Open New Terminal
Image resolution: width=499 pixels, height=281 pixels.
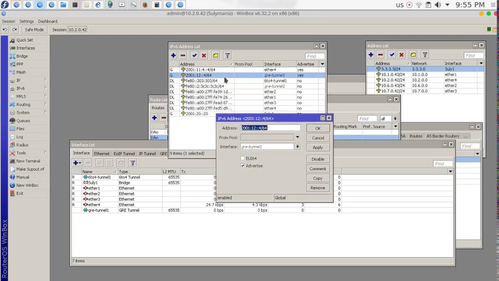click(28, 161)
